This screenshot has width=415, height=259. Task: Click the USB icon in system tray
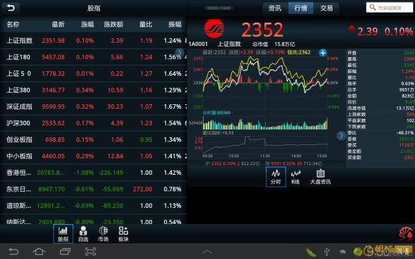coord(327,251)
